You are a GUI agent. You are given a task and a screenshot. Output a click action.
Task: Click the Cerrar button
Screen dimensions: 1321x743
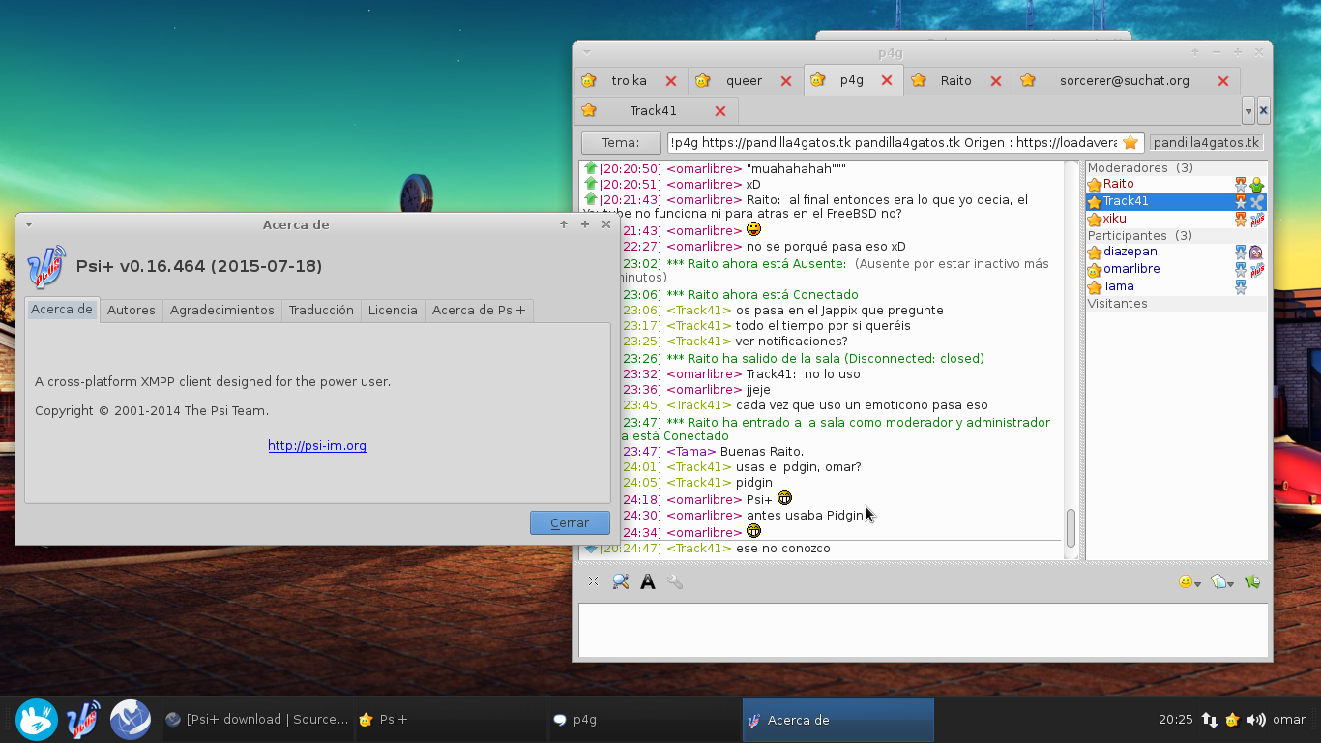pyautogui.click(x=570, y=522)
